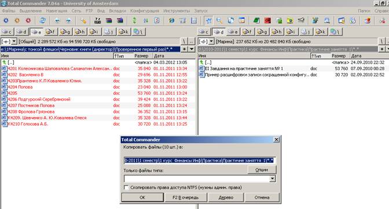Go up via left panel [..] entry

98,63
